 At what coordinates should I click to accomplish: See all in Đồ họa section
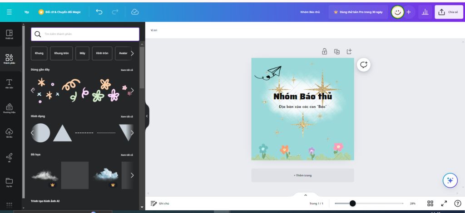coord(127,155)
